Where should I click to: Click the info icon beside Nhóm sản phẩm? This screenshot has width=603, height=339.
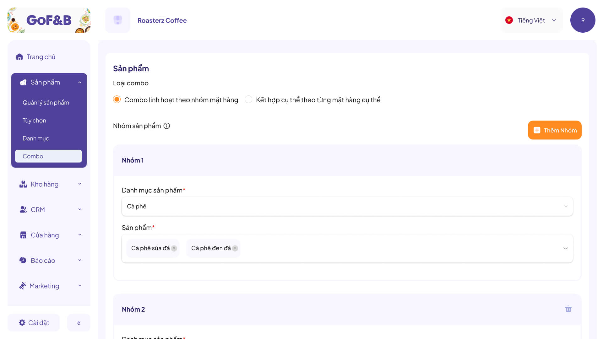pyautogui.click(x=167, y=126)
